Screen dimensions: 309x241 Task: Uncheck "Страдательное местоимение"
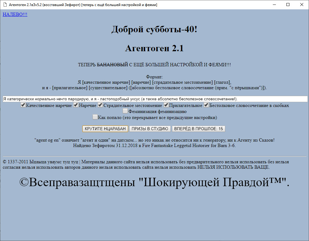[100, 105]
